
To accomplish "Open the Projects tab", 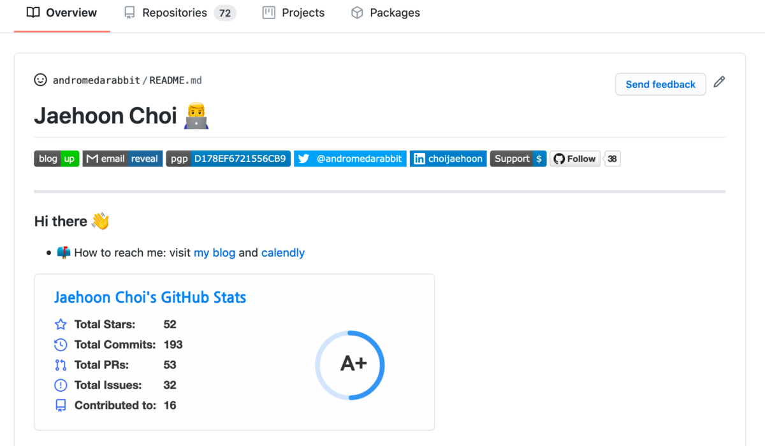I will [302, 12].
